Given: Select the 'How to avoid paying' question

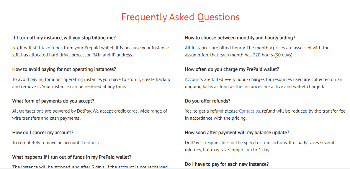Looking at the screenshot, I should [x=64, y=69].
